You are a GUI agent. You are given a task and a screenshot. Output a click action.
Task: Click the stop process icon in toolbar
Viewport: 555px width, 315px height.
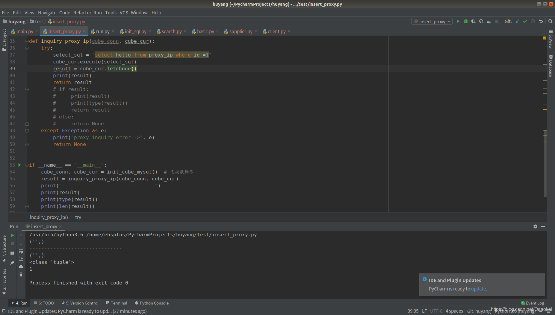coord(497,21)
